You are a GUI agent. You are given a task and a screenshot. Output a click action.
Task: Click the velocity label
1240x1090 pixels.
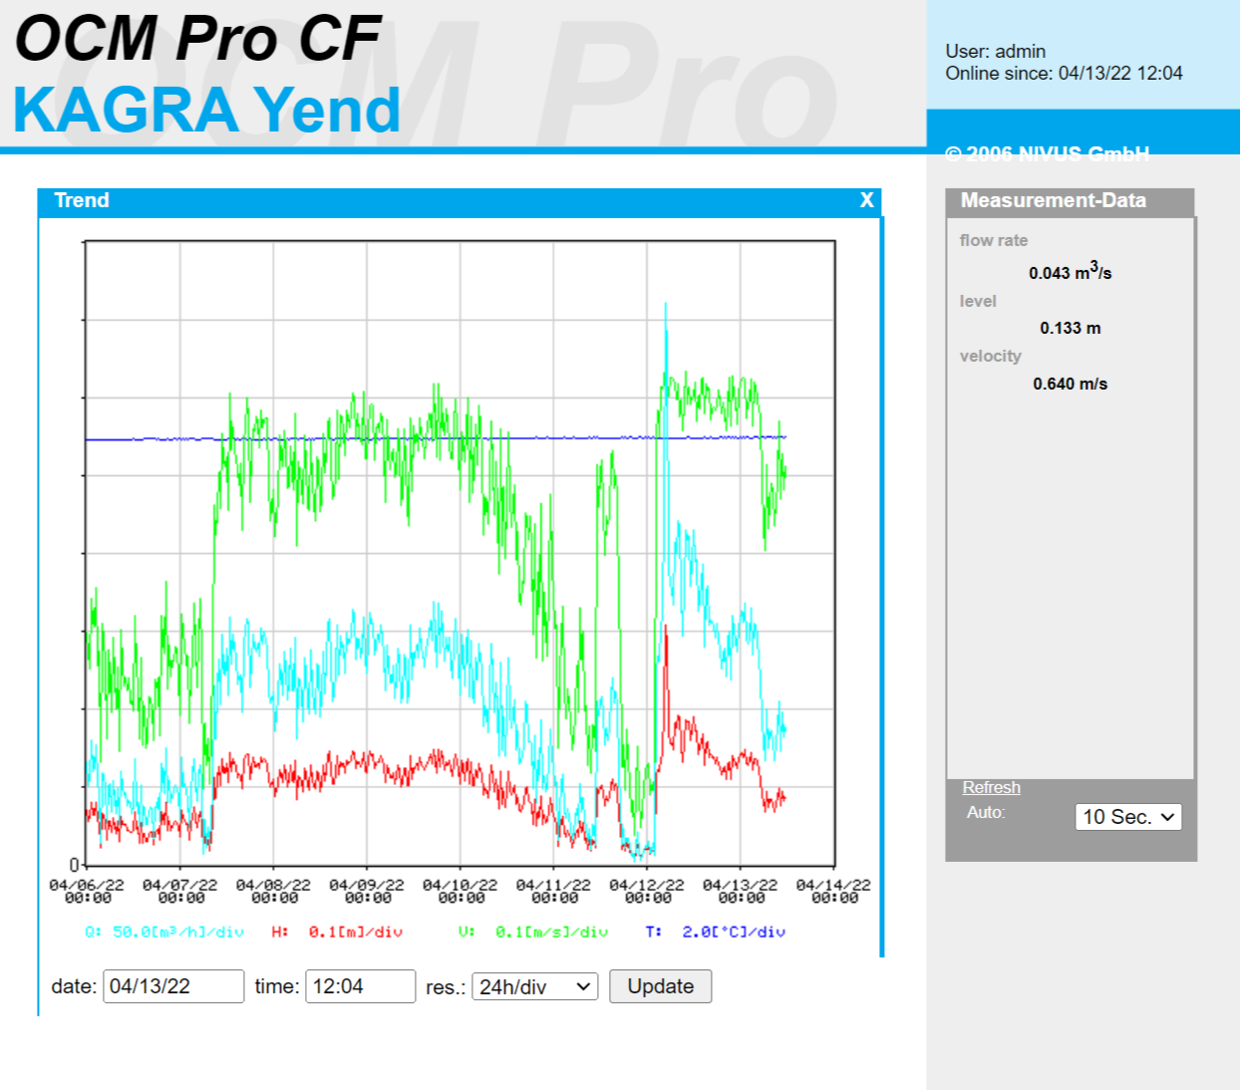pos(990,356)
